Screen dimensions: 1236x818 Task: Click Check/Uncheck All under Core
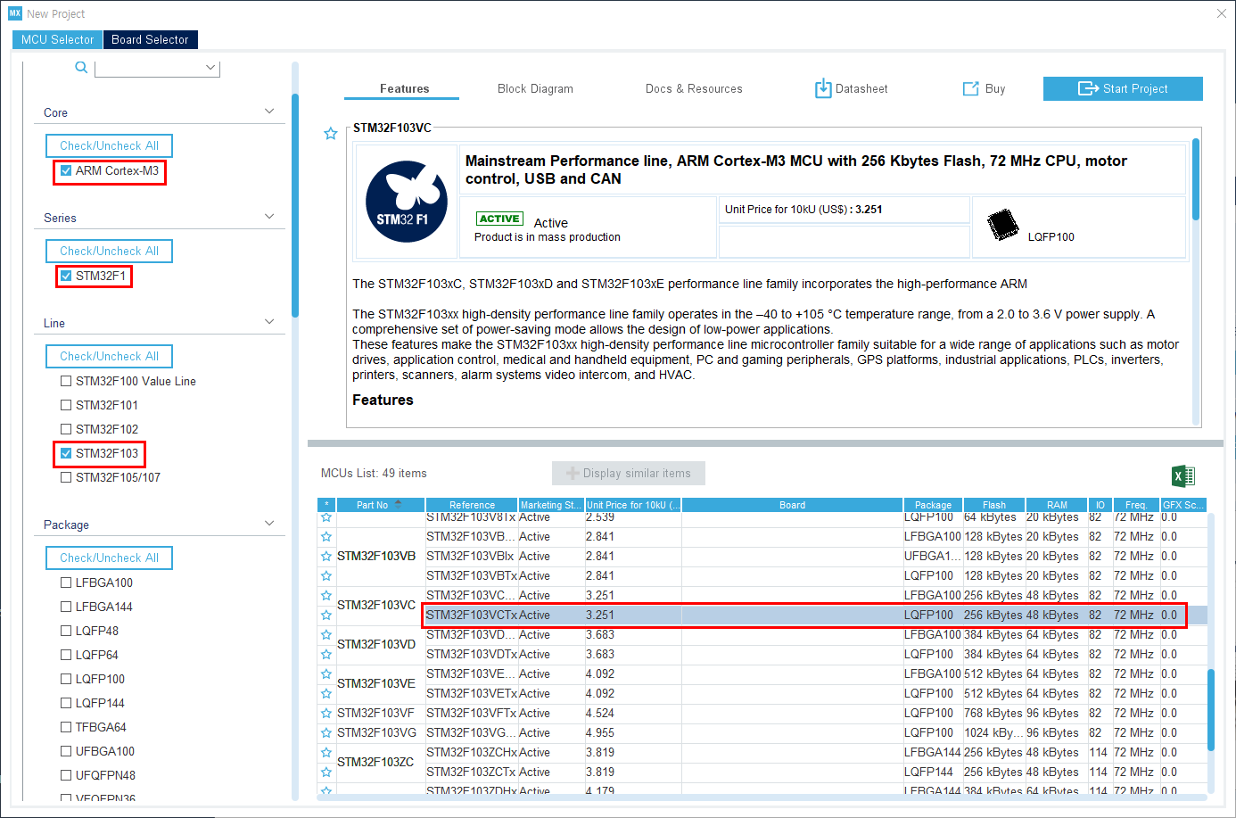[x=109, y=145]
